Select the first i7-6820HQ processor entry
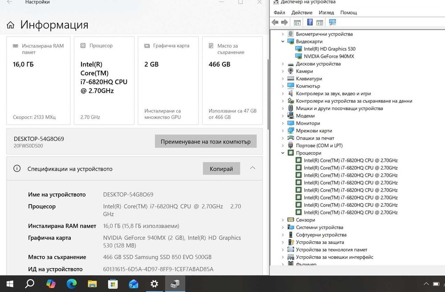The height and width of the screenshot is (292, 445). pos(351,160)
